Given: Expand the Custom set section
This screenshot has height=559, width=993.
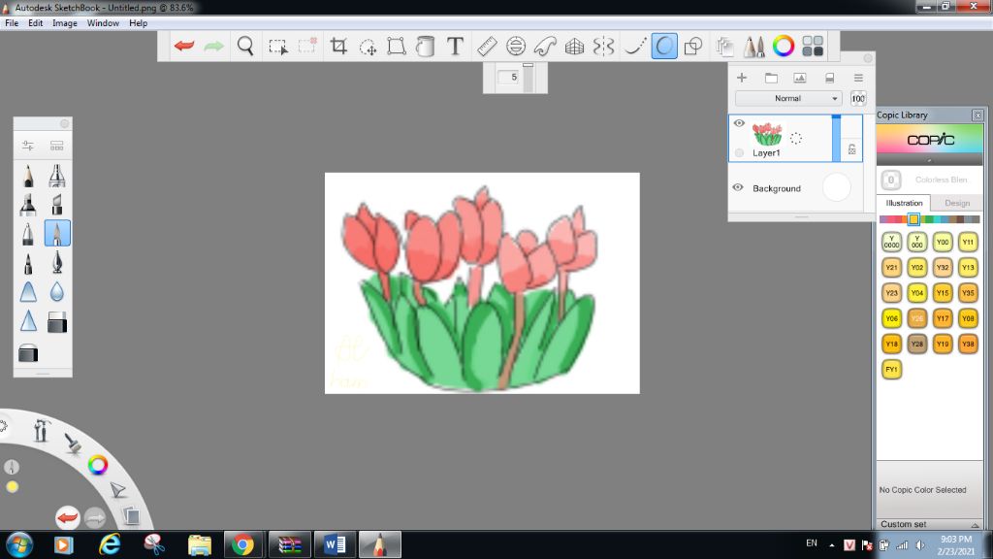Looking at the screenshot, I should [x=930, y=524].
